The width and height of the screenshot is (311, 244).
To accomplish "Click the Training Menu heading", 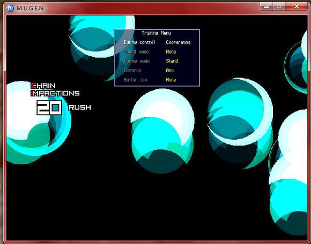I will click(156, 33).
